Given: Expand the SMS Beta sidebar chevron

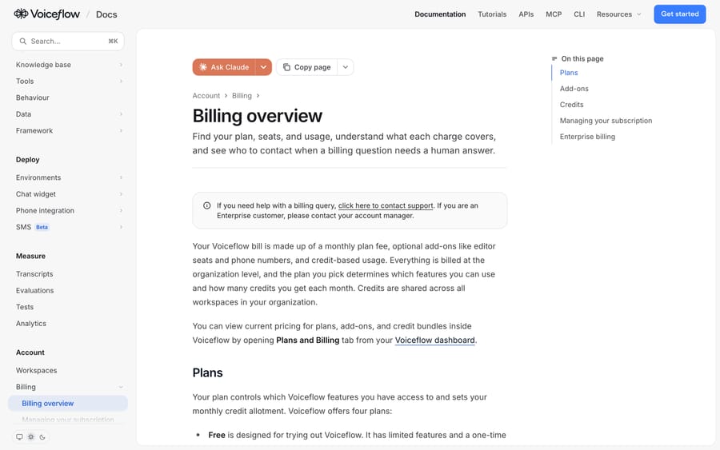Looking at the screenshot, I should (121, 227).
